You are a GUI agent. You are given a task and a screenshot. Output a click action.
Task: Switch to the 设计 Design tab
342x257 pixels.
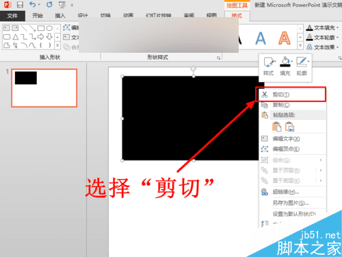point(83,16)
